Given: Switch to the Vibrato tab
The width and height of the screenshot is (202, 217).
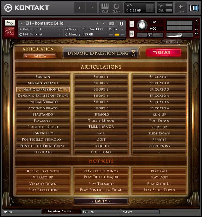Looking at the screenshot, I should point(140,212).
